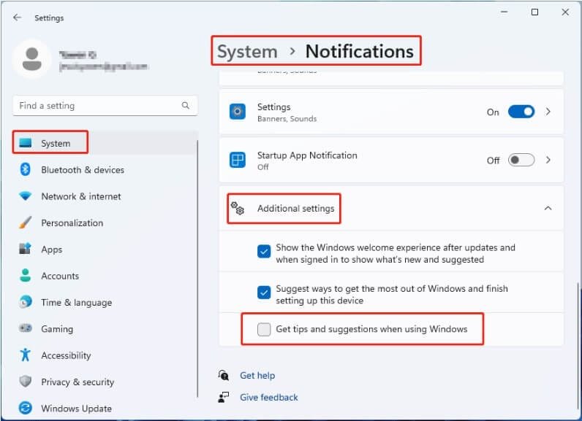Collapse the Additional settings section
This screenshot has width=582, height=421.
[x=548, y=209]
